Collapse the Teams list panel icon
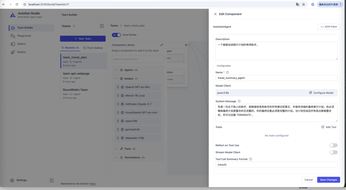This screenshot has width=346, height=190. click(102, 26)
